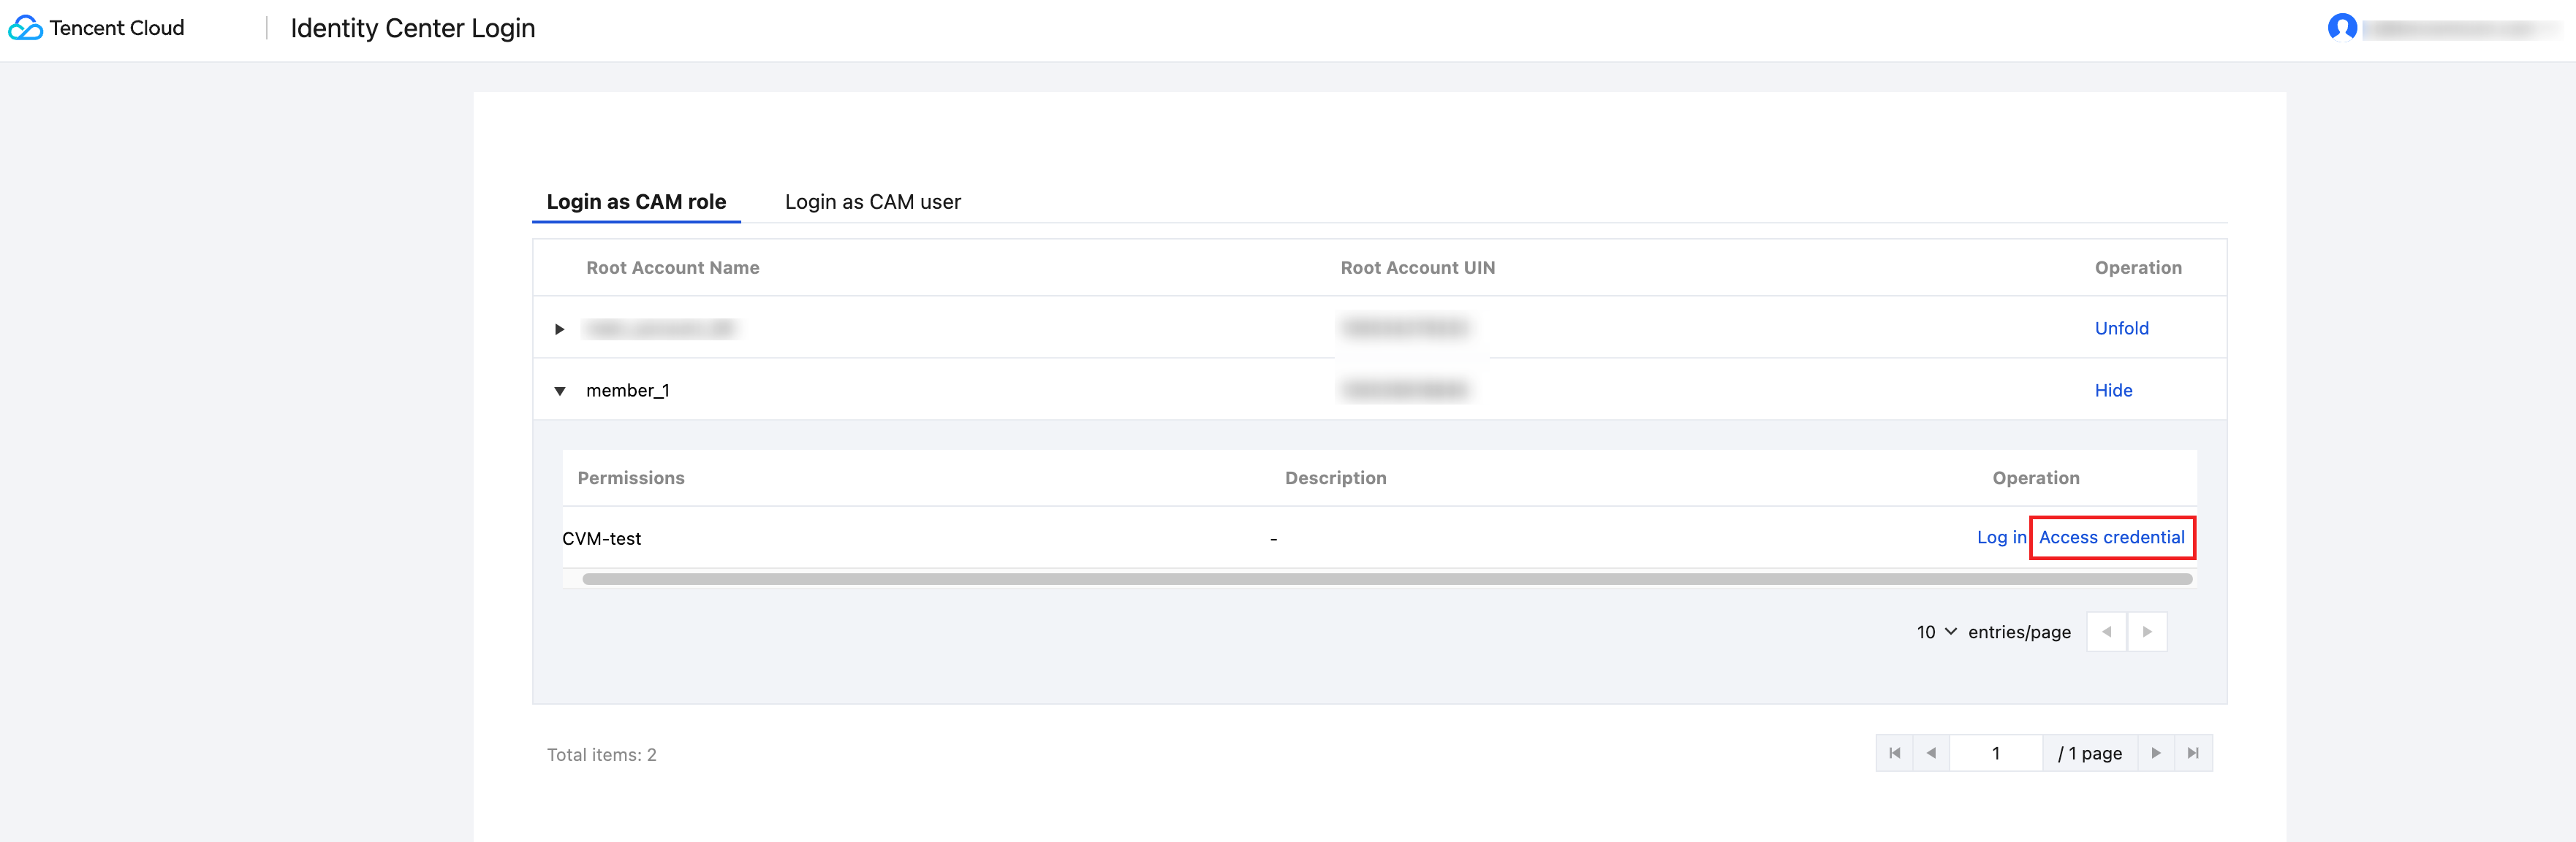
Task: Click the horizontal scrollbar under permissions table
Action: point(1386,579)
